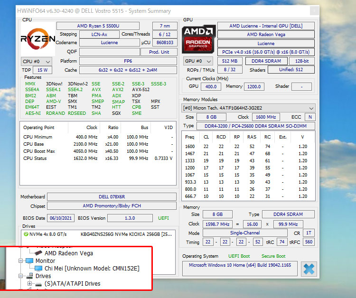Click the module clock 1600 MHz field

[x=266, y=117]
